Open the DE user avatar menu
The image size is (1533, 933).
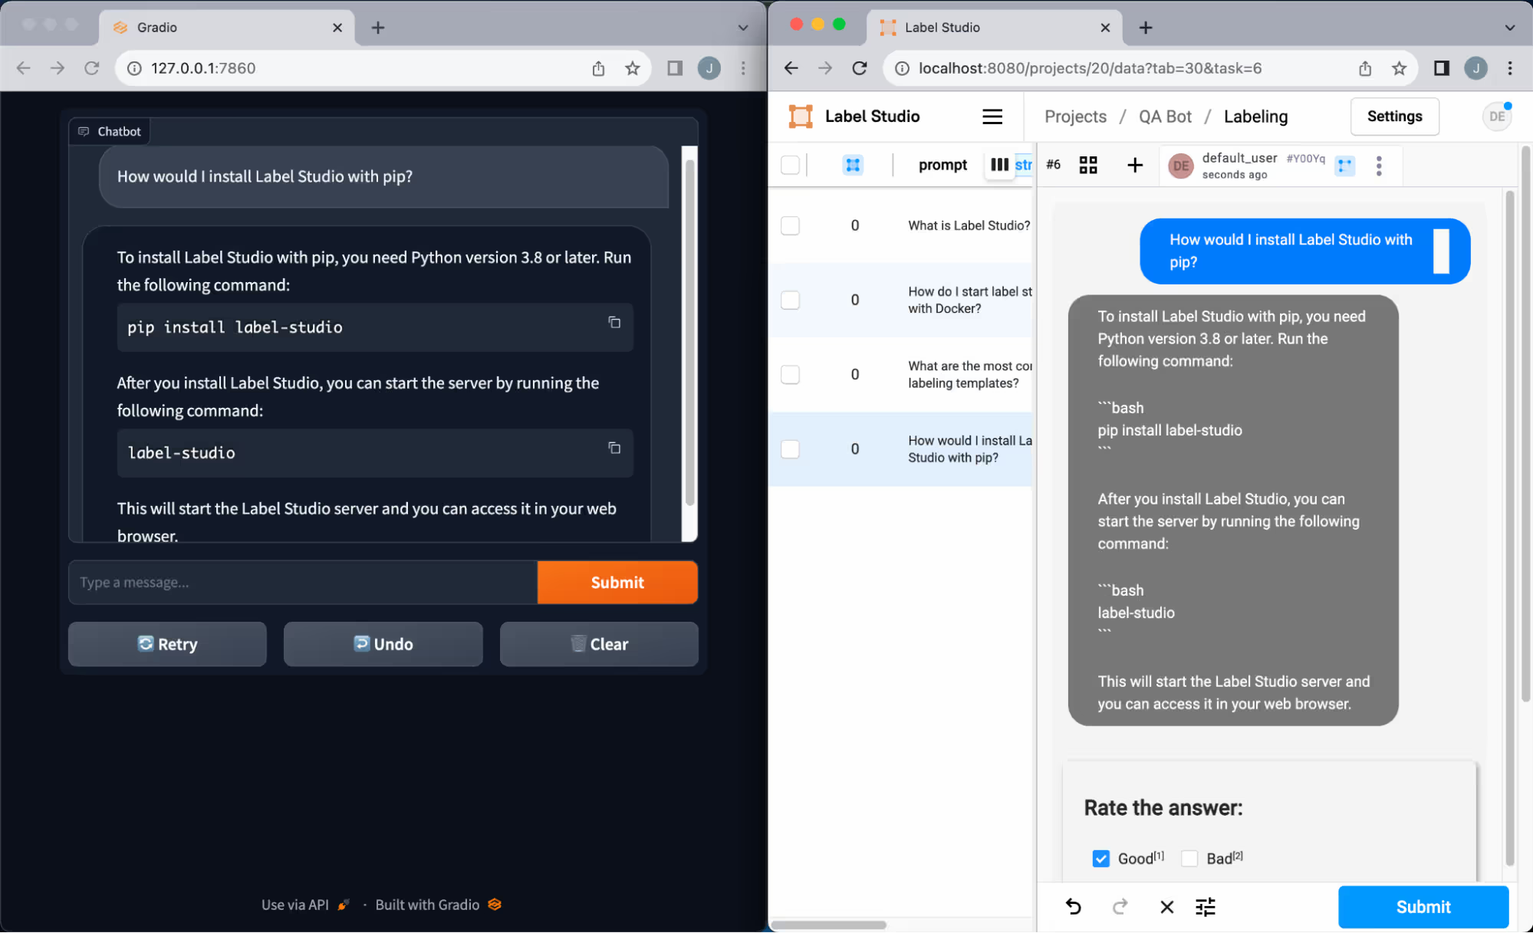click(x=1496, y=117)
